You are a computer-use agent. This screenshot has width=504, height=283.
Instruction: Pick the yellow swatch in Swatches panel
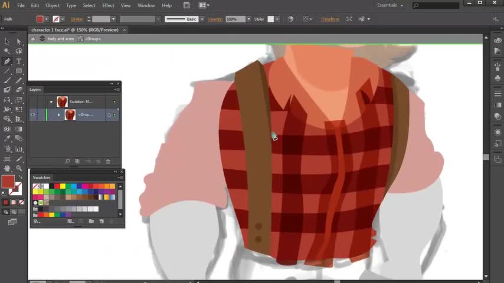[x=63, y=186]
